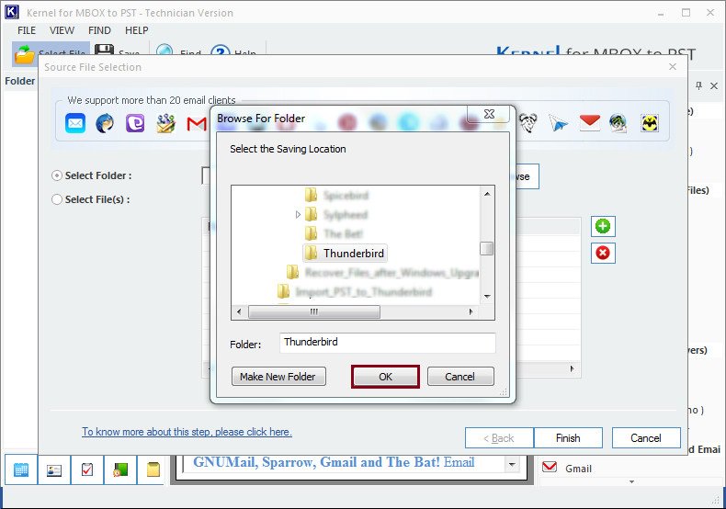
Task: Click the folder tree horizontal scrollbar thumb
Action: [x=314, y=311]
